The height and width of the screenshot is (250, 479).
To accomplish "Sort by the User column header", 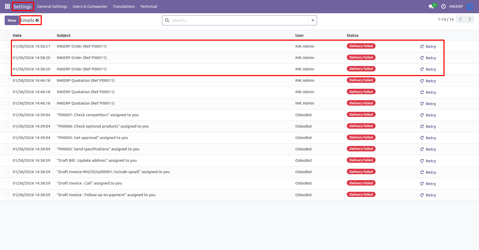I will pyautogui.click(x=299, y=35).
